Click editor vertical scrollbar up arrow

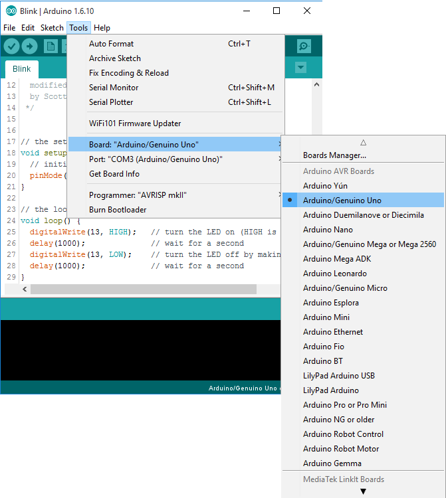(316, 84)
